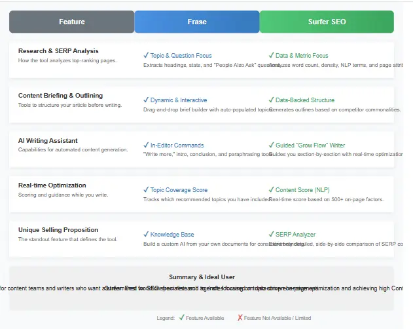Screen dimensions: 413x329
Task: Click the checkmark beside Dynamic & Interactive
Action: point(146,100)
